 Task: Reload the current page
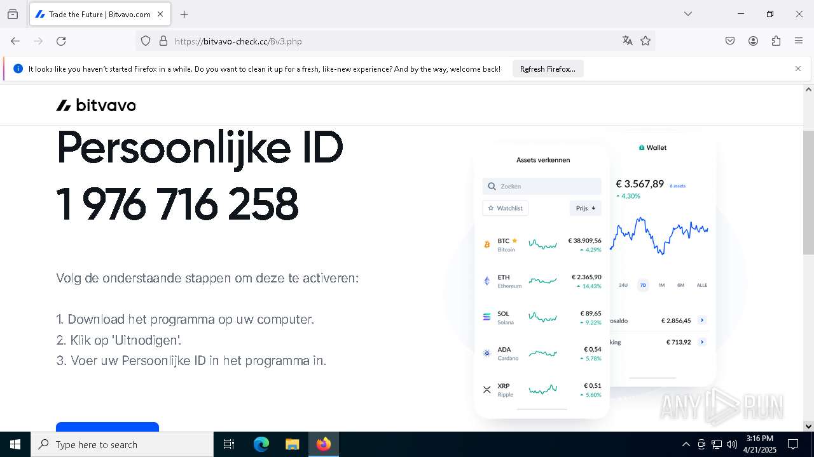coord(61,41)
